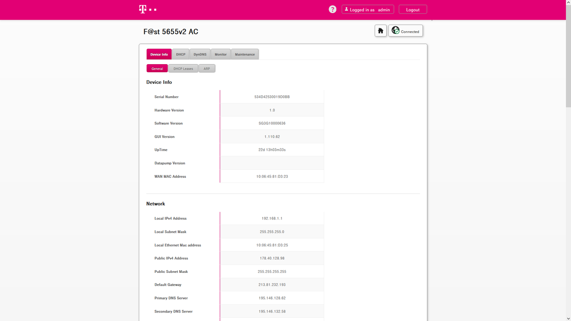Click the F@st 5655v2 AC title
Viewport: 571px width, 321px height.
tap(171, 32)
